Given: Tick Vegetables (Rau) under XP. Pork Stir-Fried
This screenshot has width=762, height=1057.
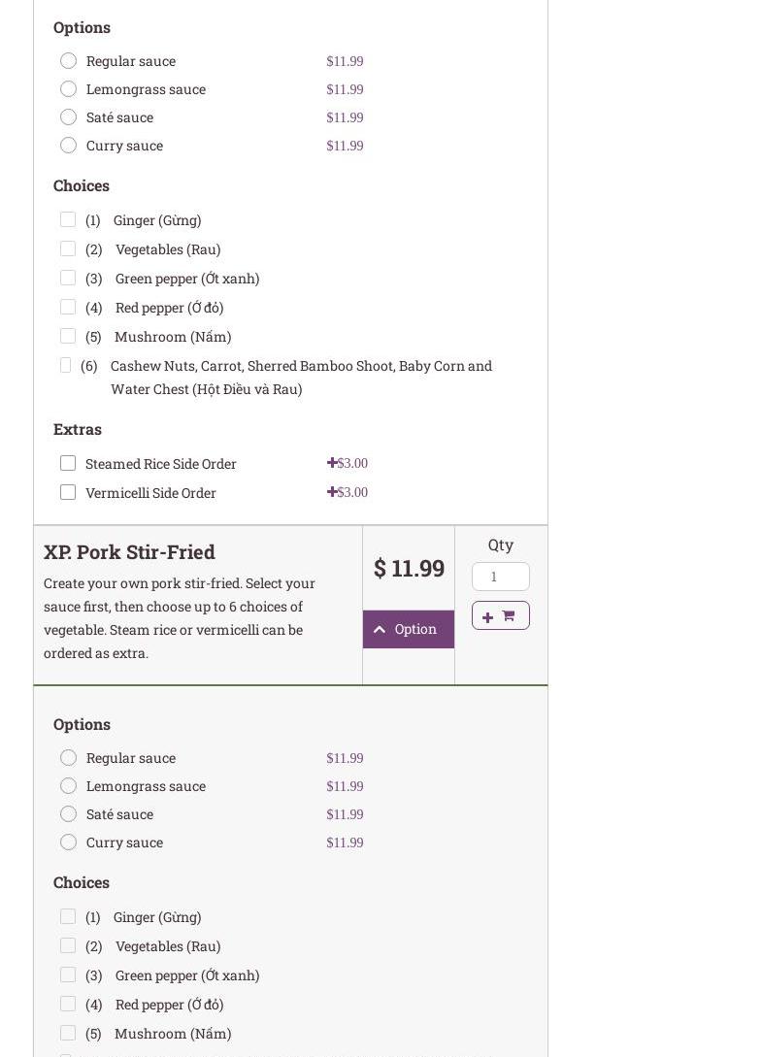Looking at the screenshot, I should (68, 946).
